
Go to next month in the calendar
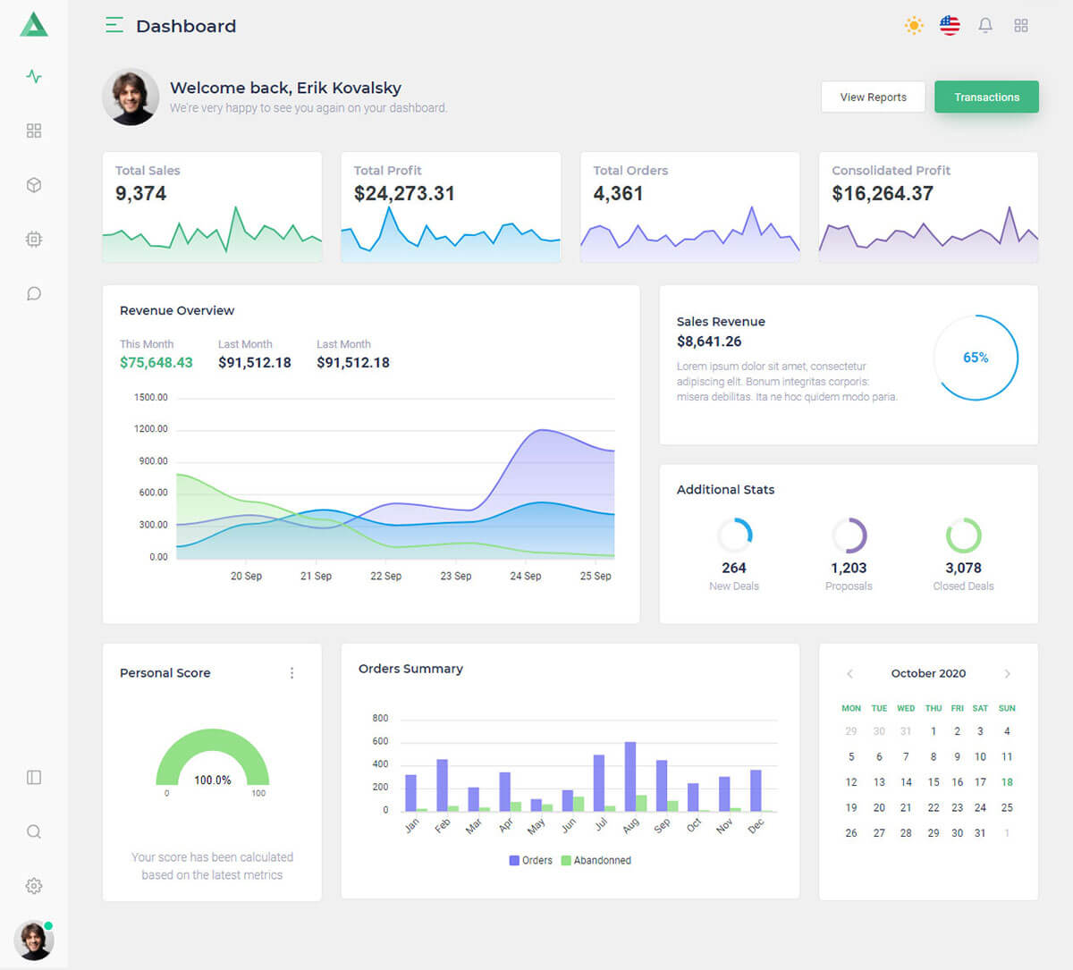point(1008,674)
